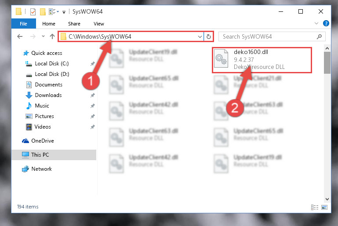Go back using the Back arrow
The image size is (338, 226).
[20, 36]
